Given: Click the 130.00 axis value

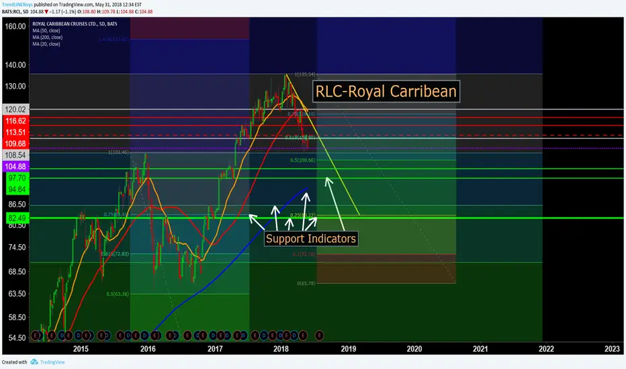Looking at the screenshot, I should pos(15,87).
